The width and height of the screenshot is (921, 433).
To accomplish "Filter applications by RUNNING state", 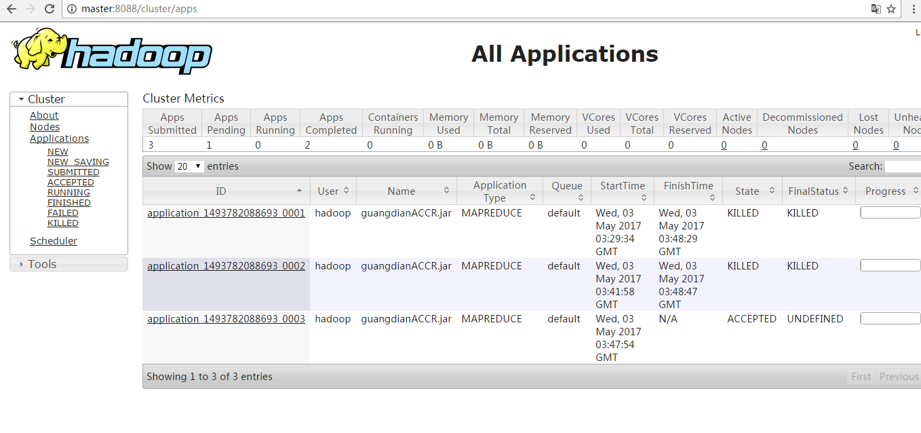I will [68, 192].
